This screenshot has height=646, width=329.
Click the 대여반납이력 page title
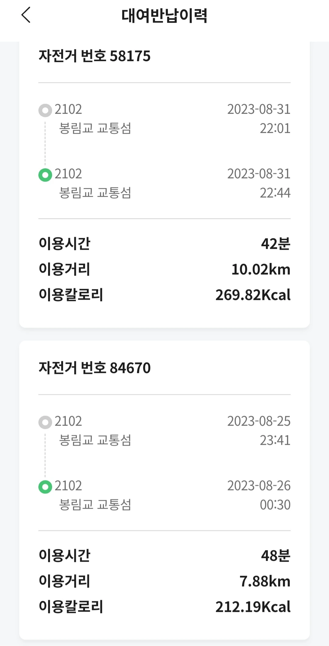164,16
